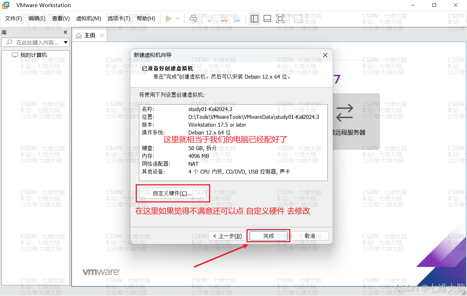
Task: Maximize the VMware Workstation window
Action: [434, 5]
